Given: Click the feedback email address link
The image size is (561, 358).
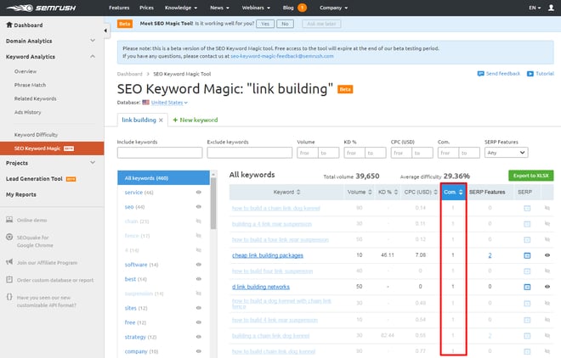Looking at the screenshot, I should 282,56.
